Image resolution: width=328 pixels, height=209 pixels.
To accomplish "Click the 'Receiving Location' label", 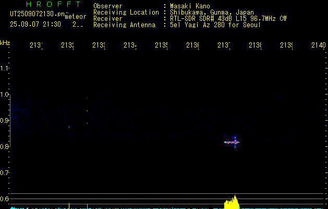I will 126,13.
